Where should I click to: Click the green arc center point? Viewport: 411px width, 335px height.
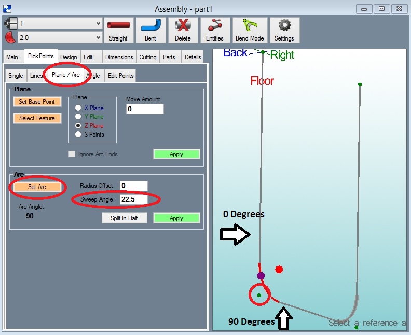click(259, 296)
